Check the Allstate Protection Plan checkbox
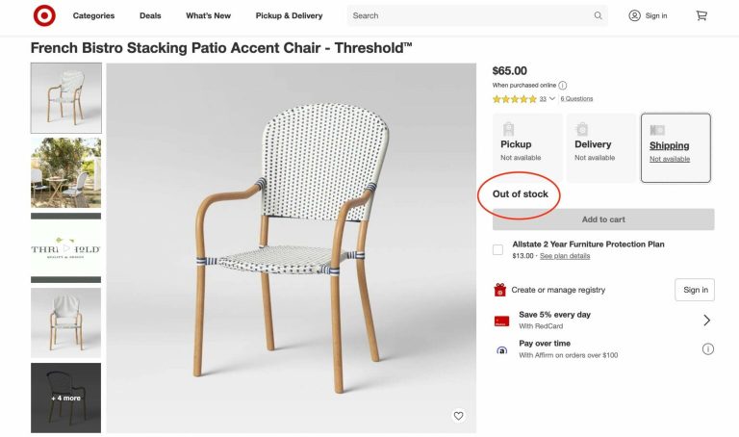 tap(497, 249)
